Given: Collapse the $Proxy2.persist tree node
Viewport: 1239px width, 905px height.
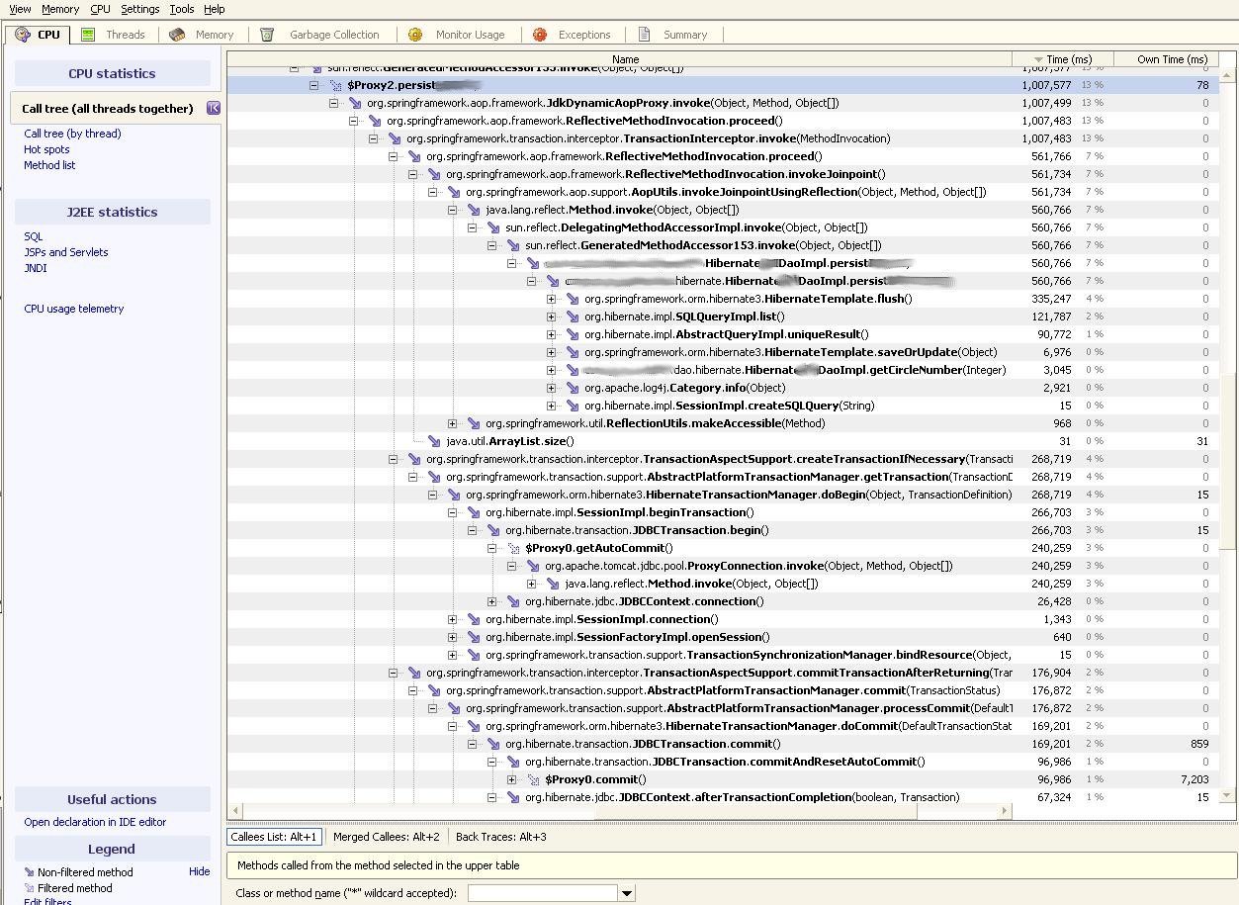Looking at the screenshot, I should click(x=315, y=84).
